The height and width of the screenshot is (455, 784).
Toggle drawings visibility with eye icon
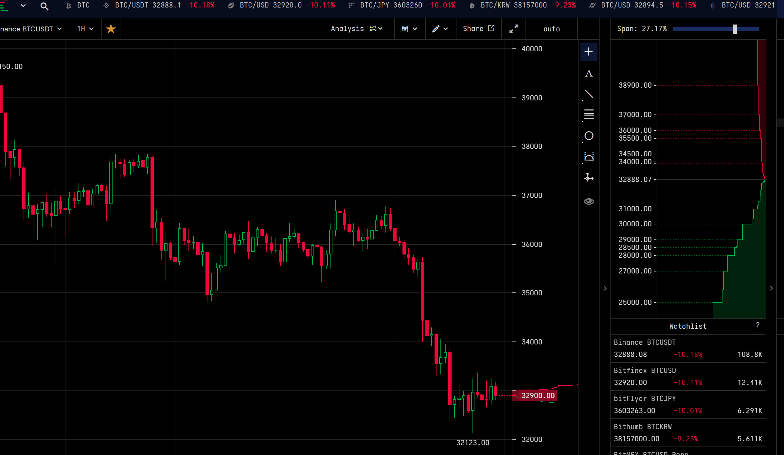click(589, 201)
